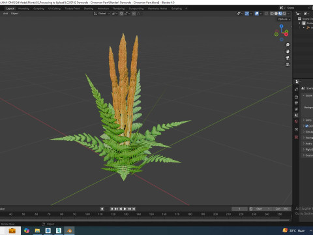The width and height of the screenshot is (313, 235).
Task: Toggle viewport overlays display
Action: (257, 14)
